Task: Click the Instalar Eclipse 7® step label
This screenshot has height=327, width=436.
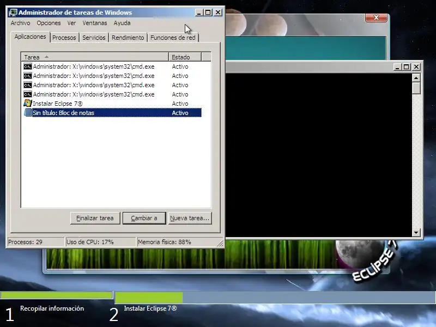Action: (x=150, y=308)
